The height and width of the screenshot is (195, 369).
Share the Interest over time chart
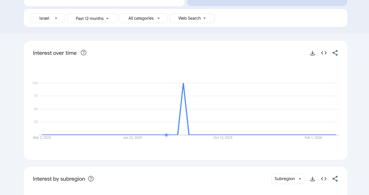click(x=335, y=53)
